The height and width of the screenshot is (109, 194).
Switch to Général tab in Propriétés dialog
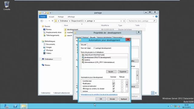click(79, 38)
